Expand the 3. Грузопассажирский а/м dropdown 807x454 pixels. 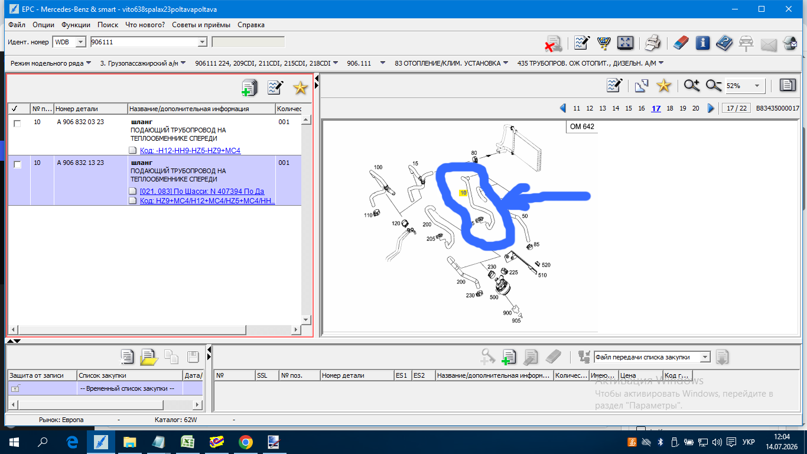(x=183, y=63)
